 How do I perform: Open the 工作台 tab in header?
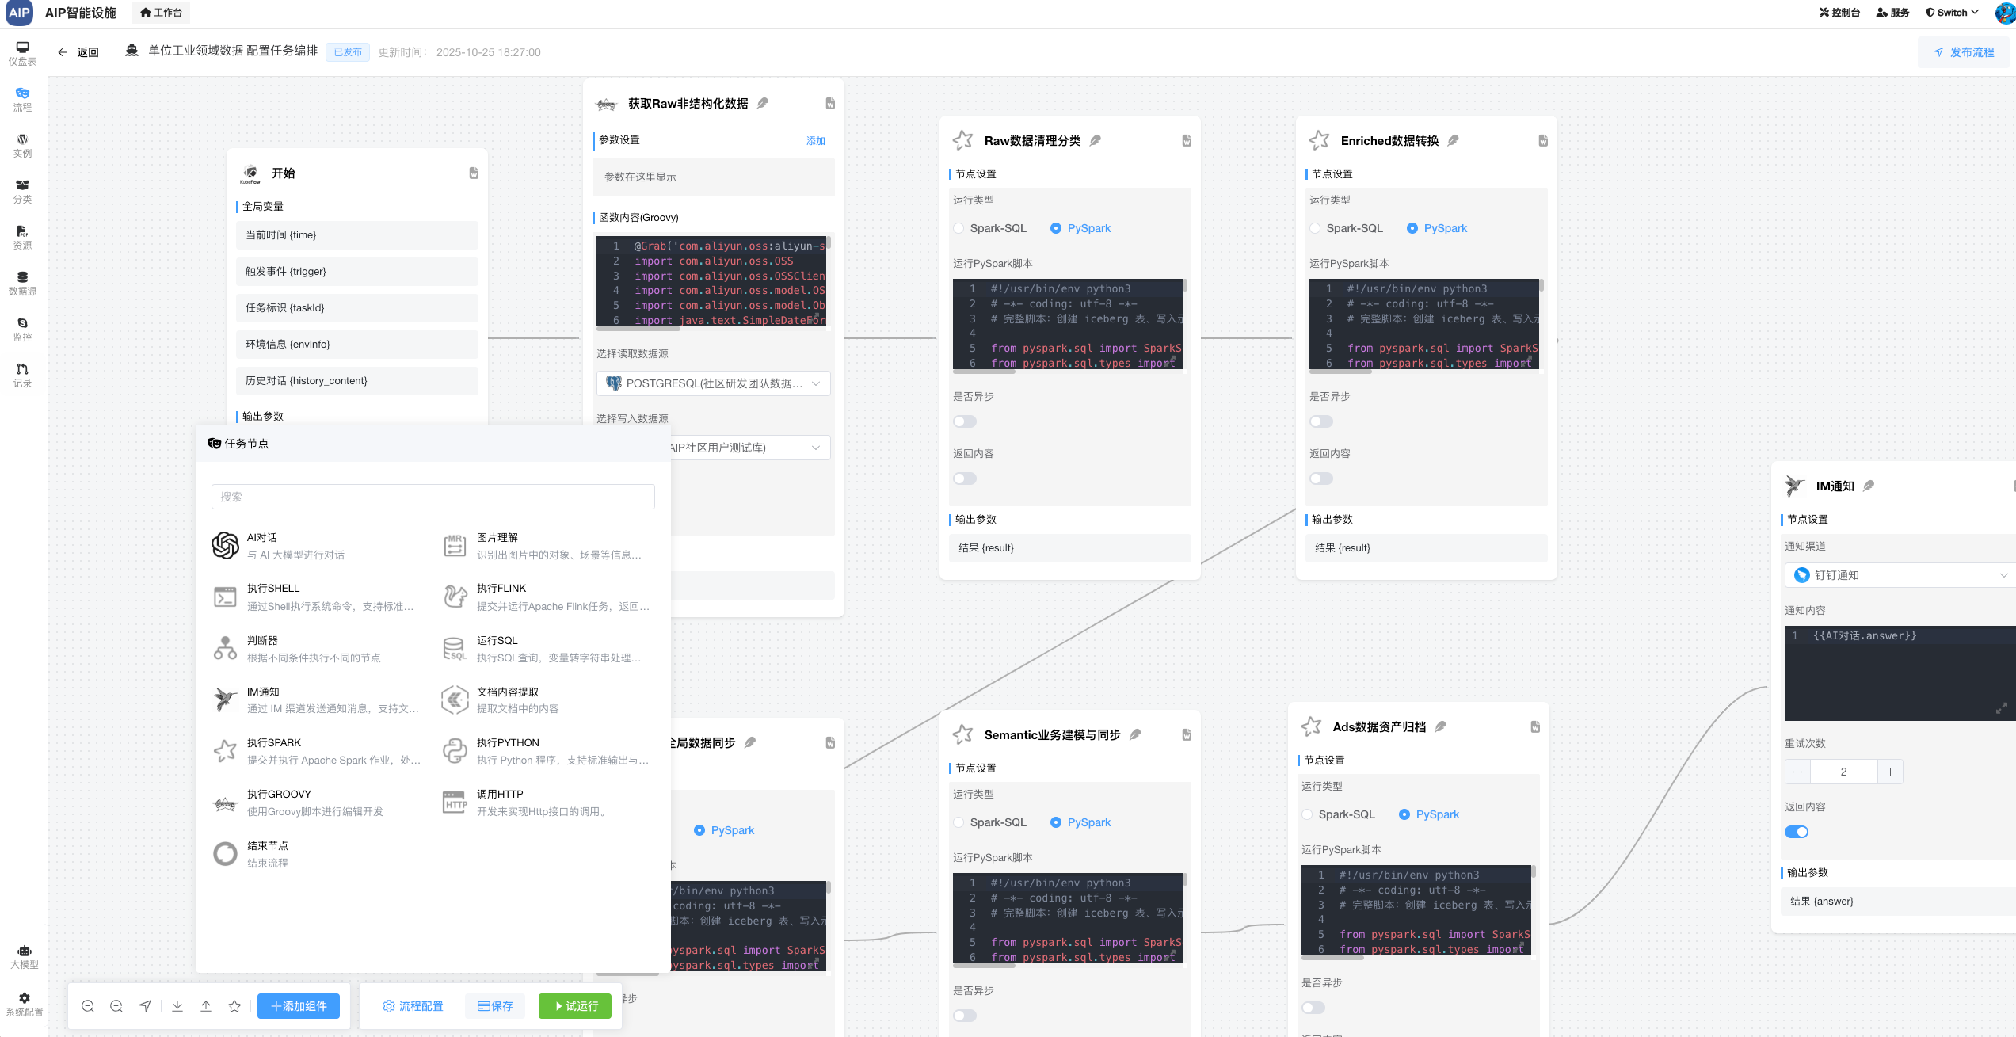pos(161,13)
